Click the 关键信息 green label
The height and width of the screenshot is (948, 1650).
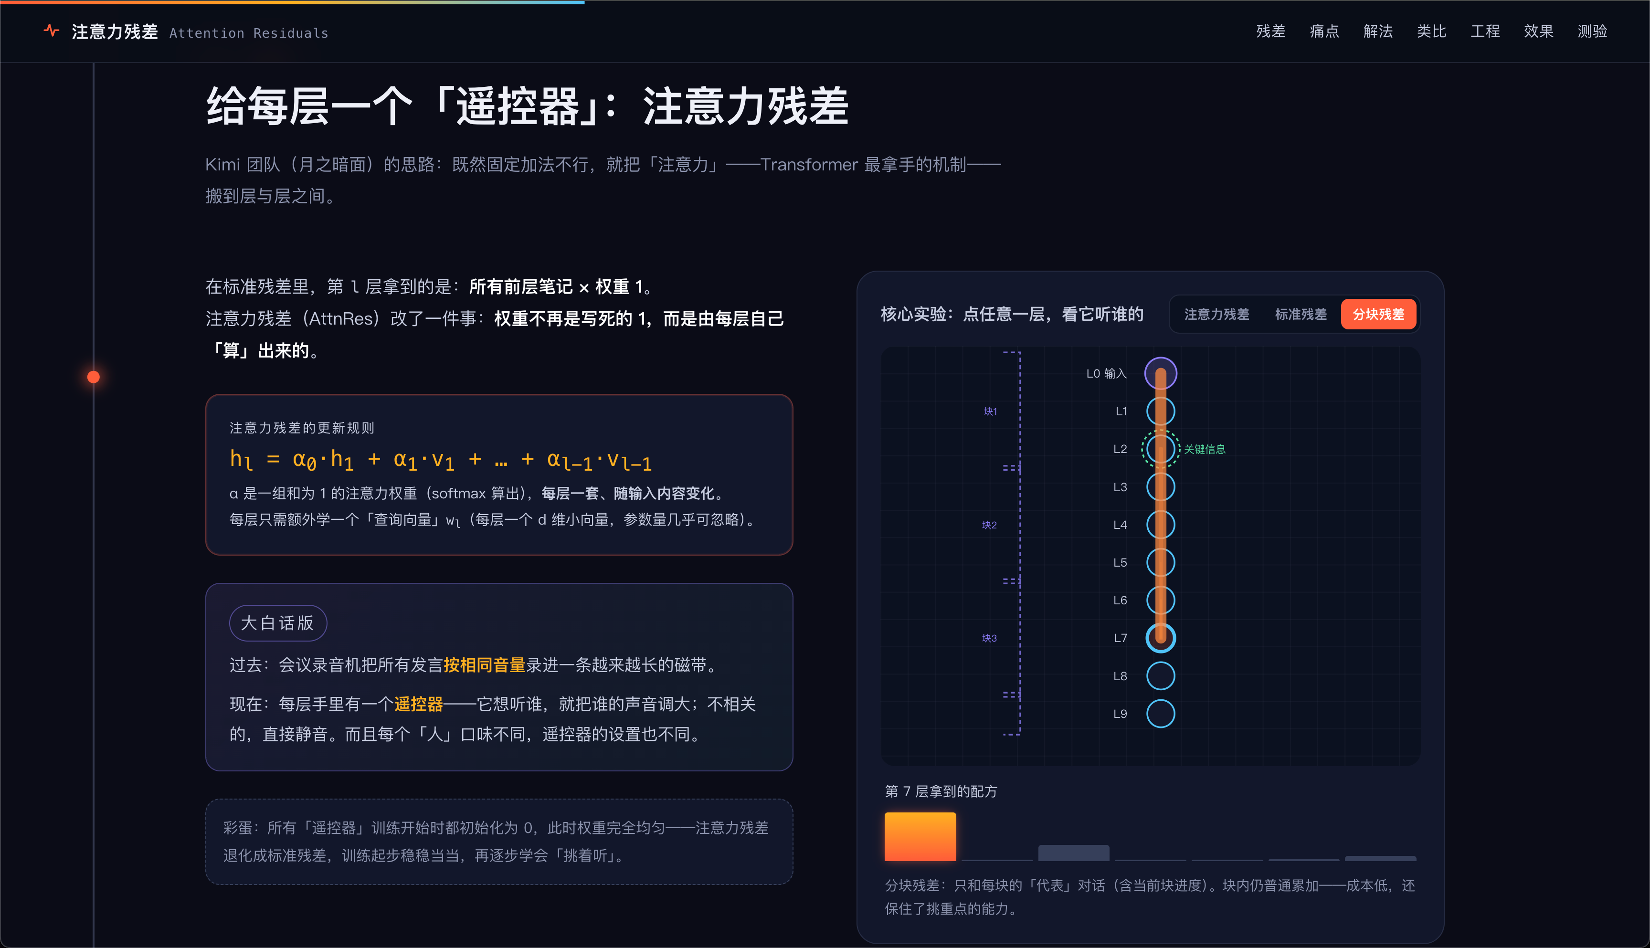[x=1205, y=449]
